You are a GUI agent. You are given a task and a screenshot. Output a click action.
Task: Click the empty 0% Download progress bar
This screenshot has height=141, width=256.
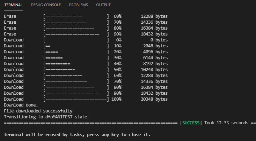76,40
